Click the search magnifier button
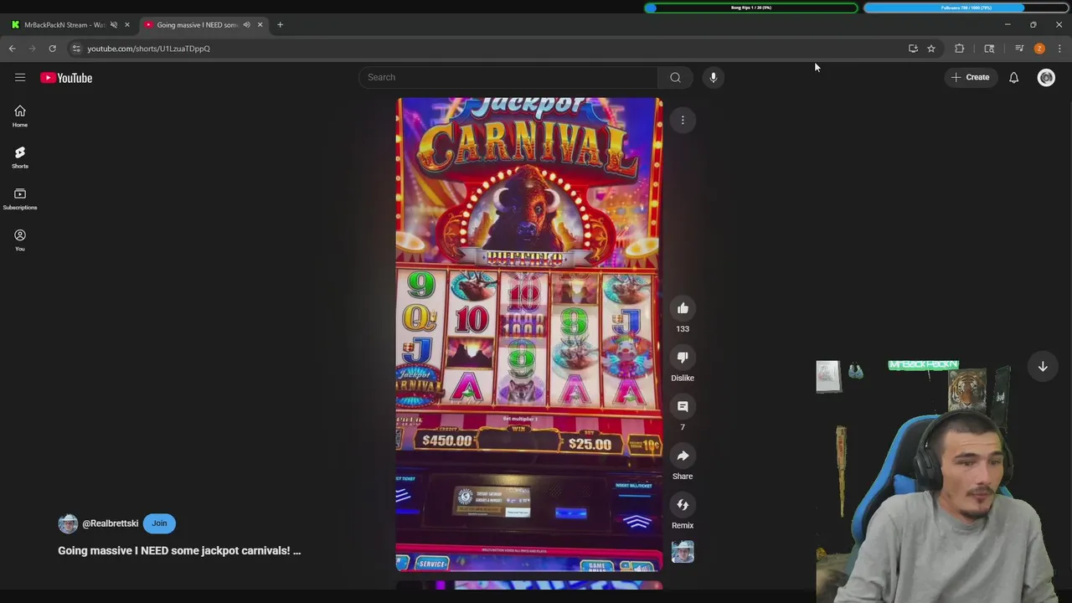The image size is (1072, 603). click(675, 77)
